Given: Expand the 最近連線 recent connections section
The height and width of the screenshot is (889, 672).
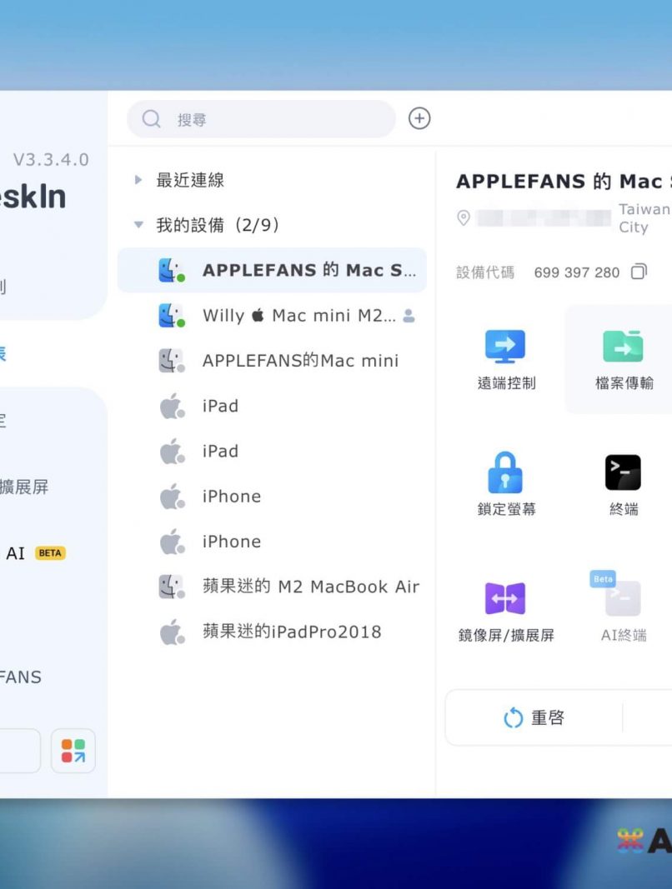Looking at the screenshot, I should click(x=138, y=180).
